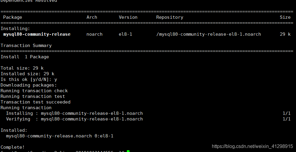
Task: Click the 'Transaction test succeeded' line
Action: (x=36, y=102)
